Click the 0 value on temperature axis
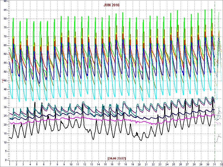Viewport: 223px width, 167px height. 6,160
